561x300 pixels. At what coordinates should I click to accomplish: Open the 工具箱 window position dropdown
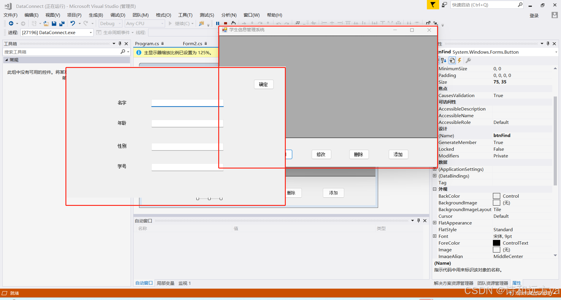[114, 43]
